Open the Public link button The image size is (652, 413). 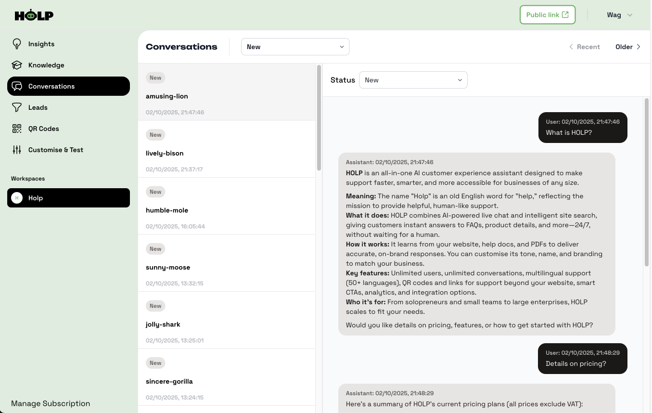[548, 15]
